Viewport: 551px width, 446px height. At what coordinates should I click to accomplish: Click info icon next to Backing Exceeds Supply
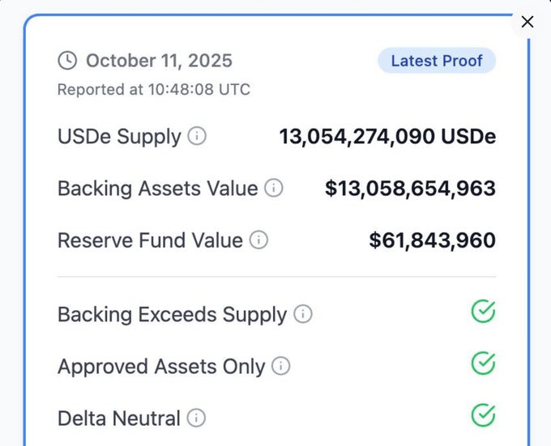(x=303, y=314)
